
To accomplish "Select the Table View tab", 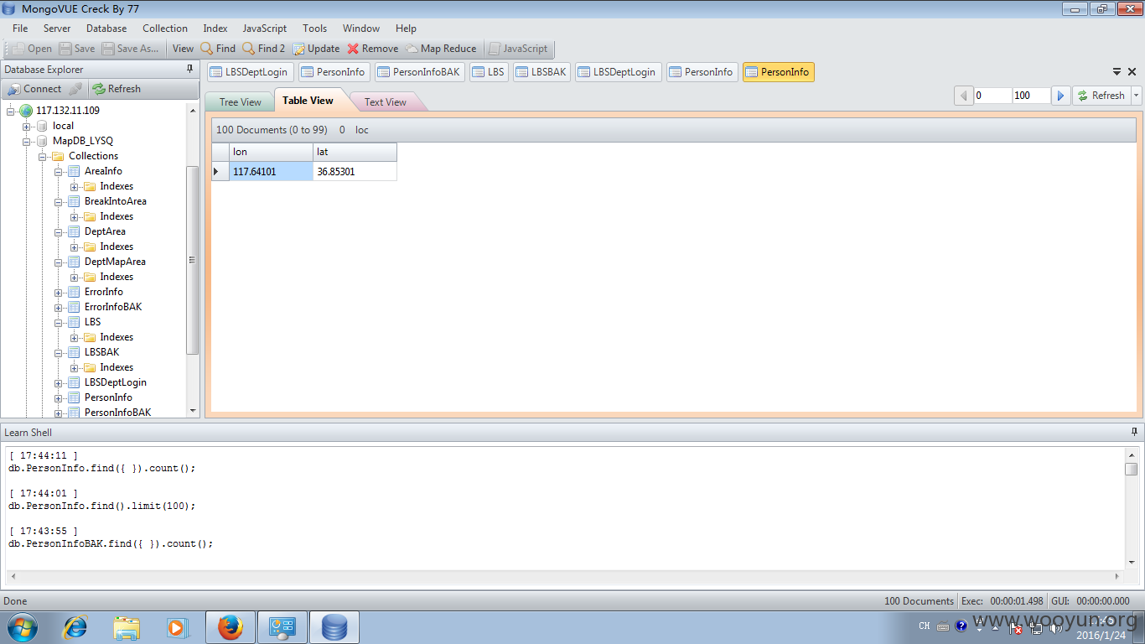I will tap(308, 101).
